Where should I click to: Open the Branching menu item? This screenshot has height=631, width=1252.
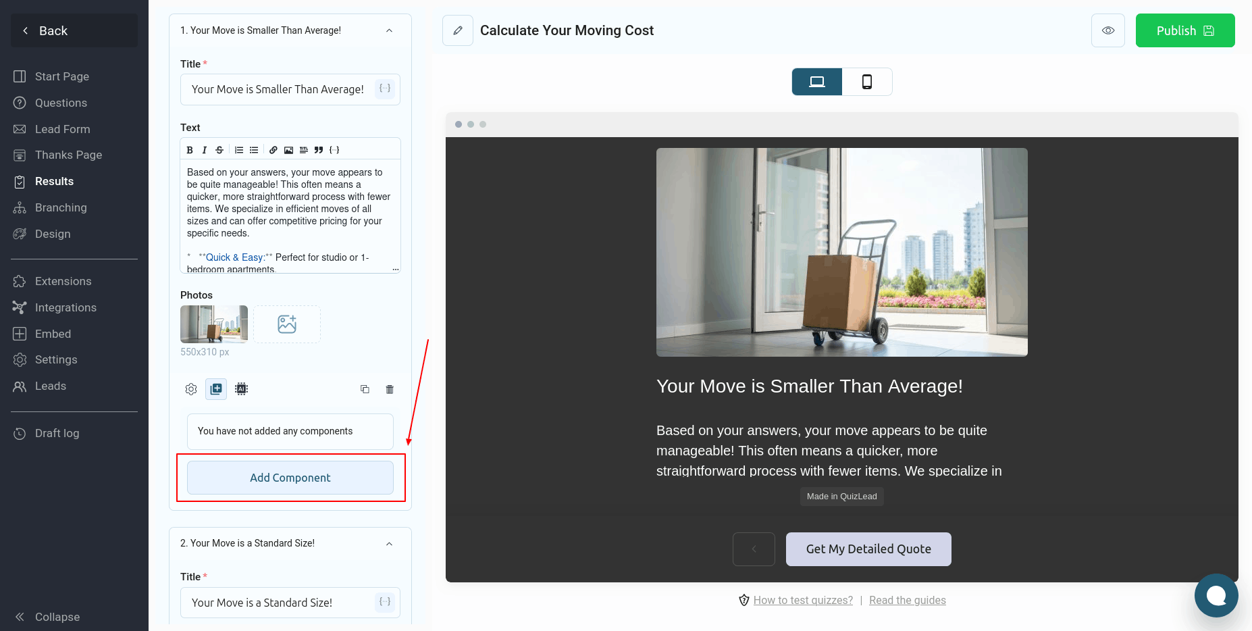click(x=61, y=207)
